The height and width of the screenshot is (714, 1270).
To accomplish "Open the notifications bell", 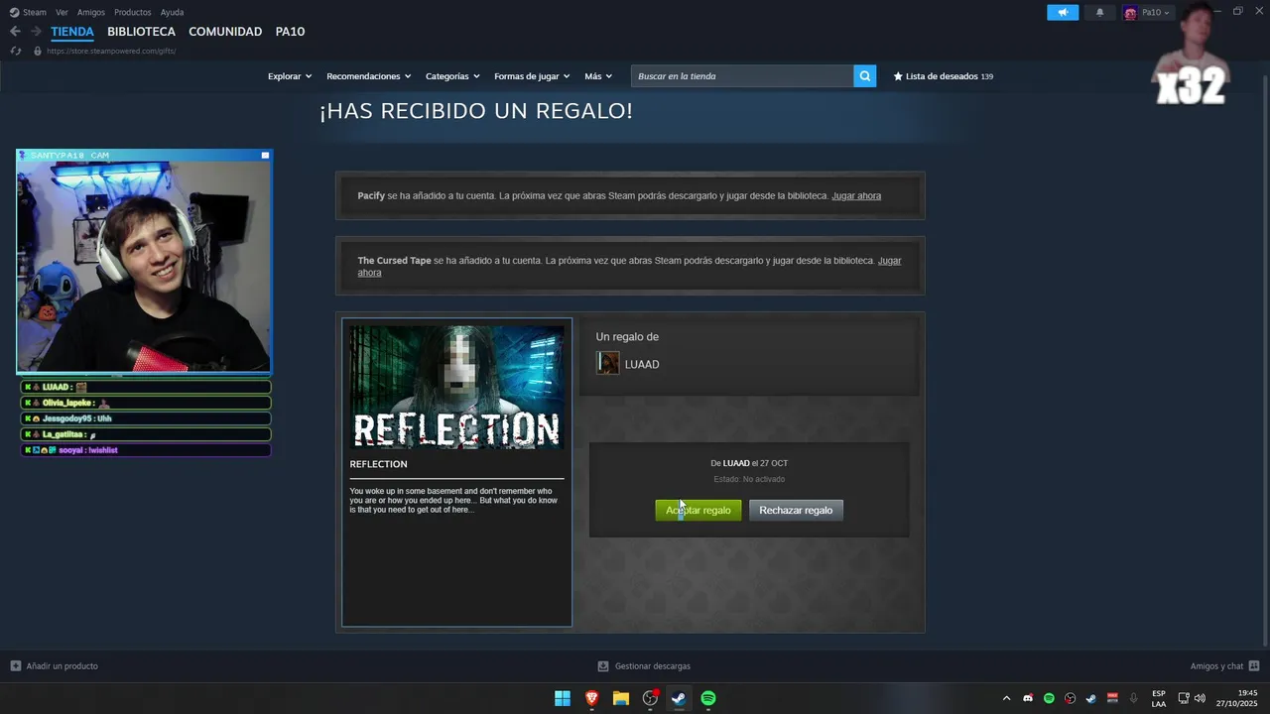I will coord(1099,13).
